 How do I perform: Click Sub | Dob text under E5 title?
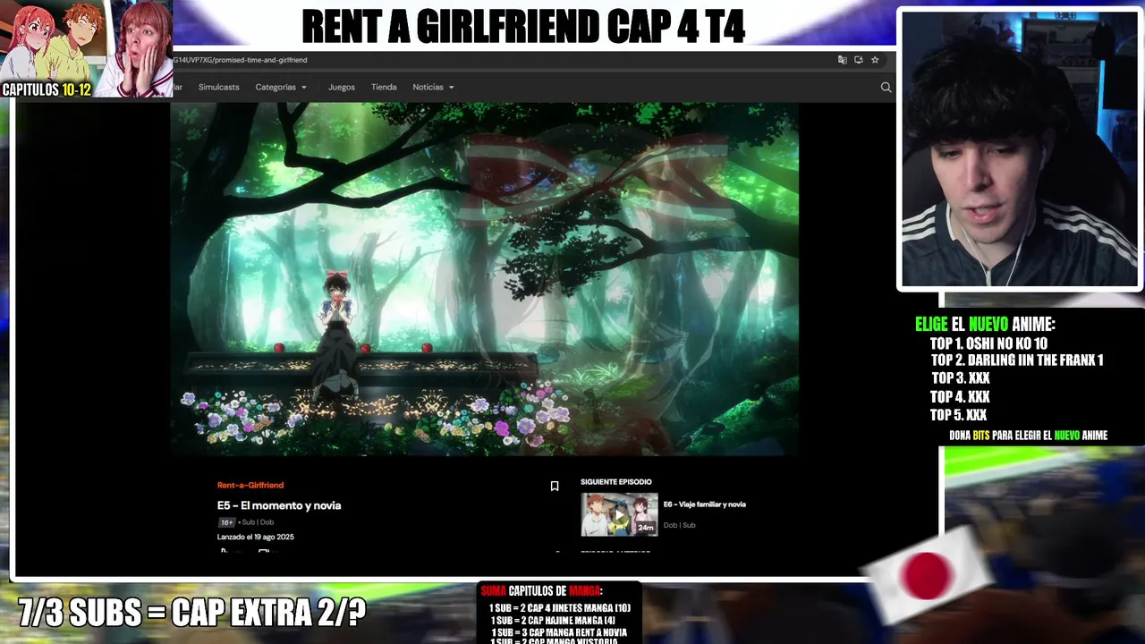pos(257,522)
